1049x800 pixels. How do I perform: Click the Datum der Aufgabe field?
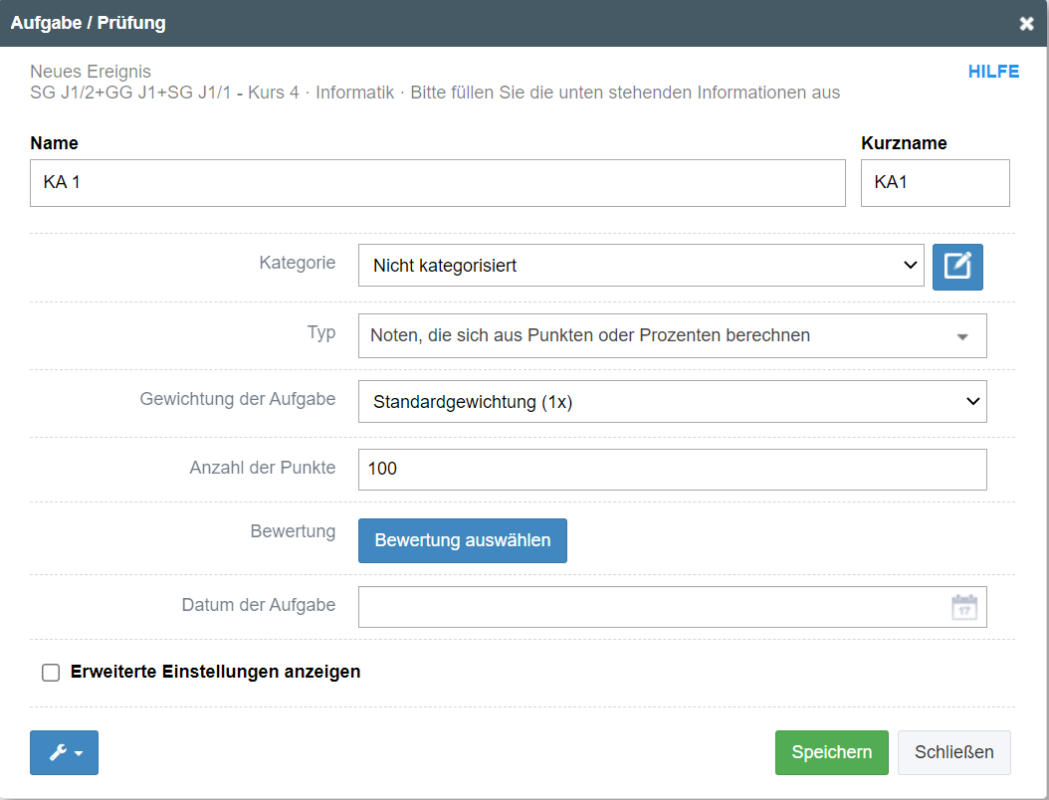point(652,607)
